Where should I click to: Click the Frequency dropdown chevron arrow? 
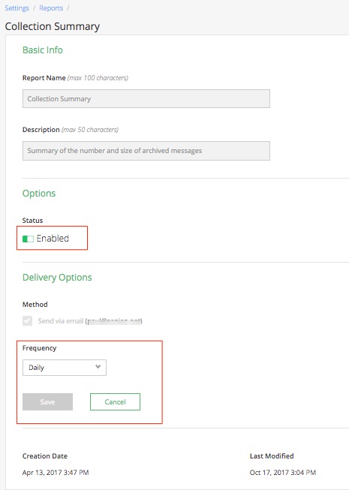98,367
